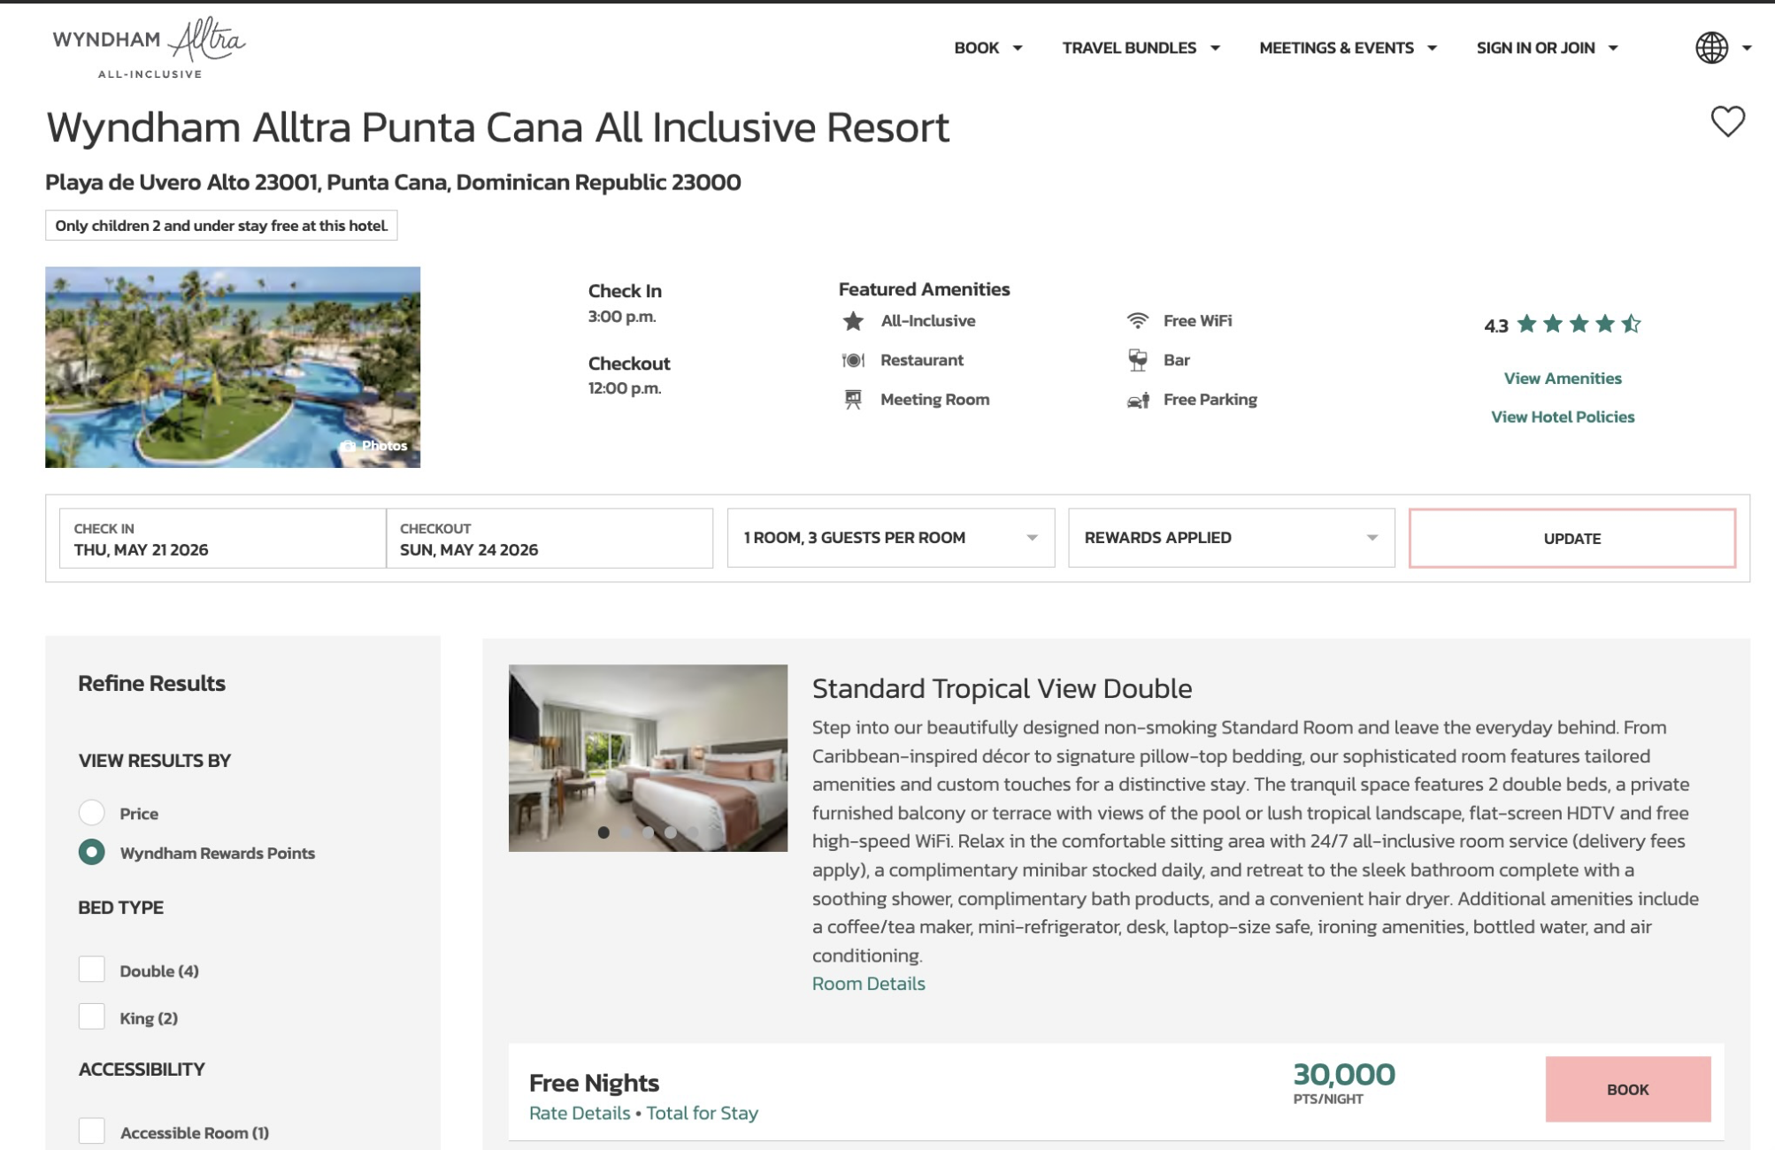Click the All-Inclusive star amenity icon
1775x1150 pixels.
853,321
